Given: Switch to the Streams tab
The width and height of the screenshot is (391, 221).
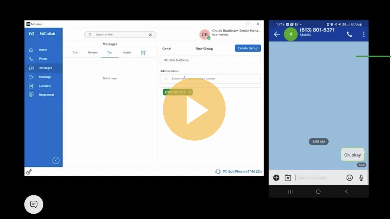Looking at the screenshot, I should [x=93, y=53].
